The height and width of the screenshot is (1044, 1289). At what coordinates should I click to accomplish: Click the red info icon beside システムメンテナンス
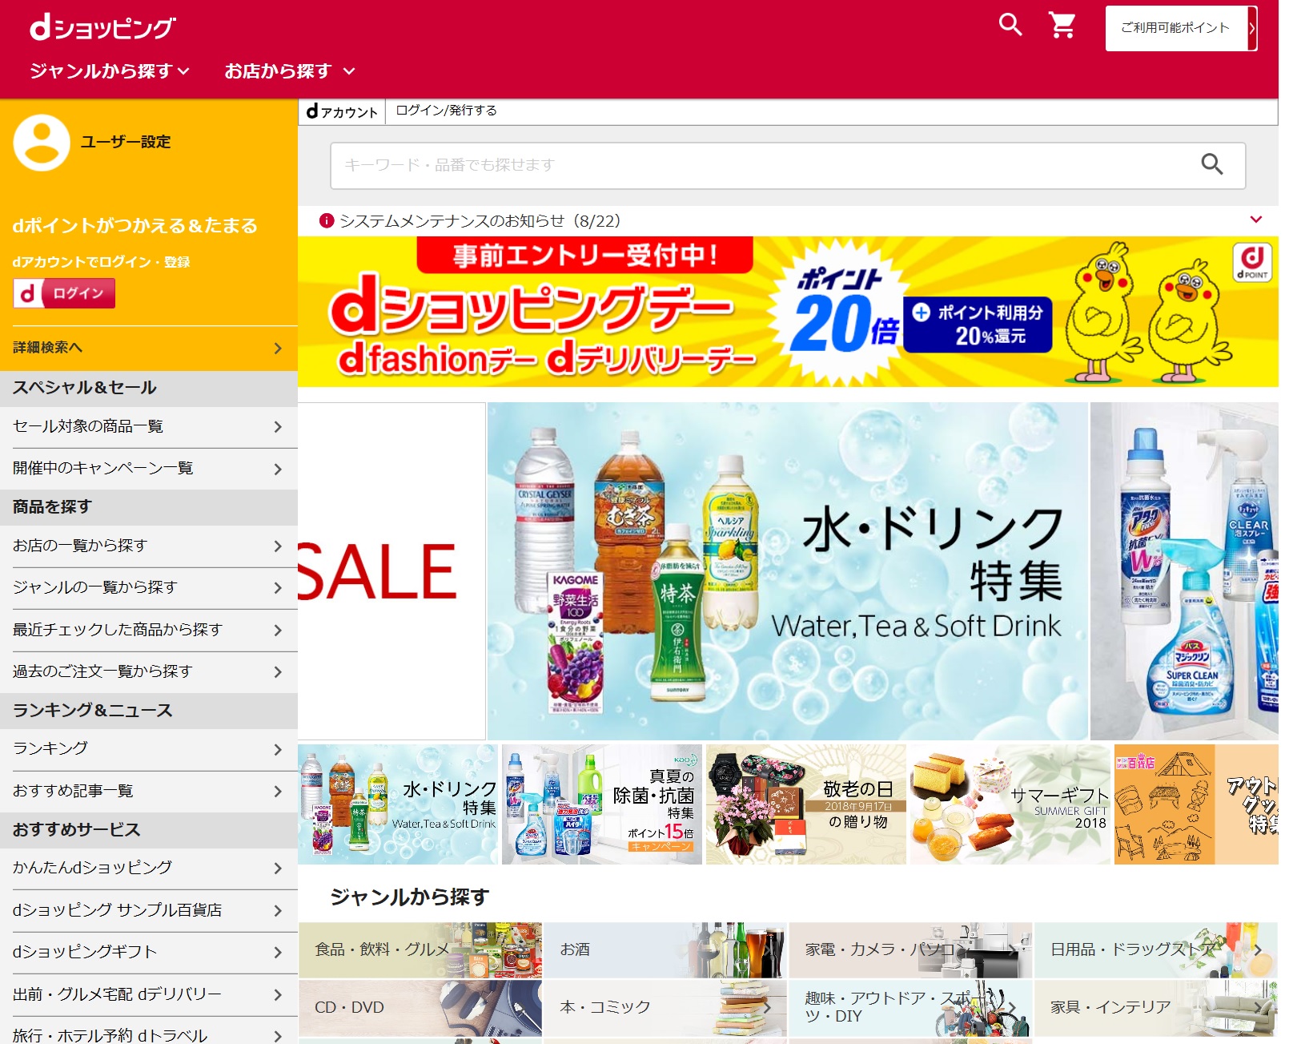coord(326,220)
